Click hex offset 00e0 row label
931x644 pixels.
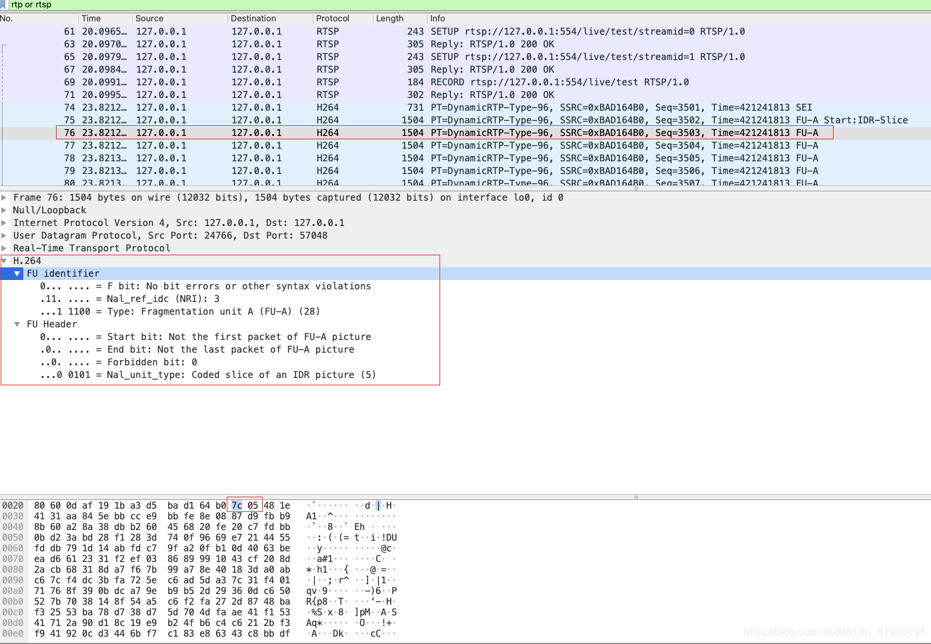tap(13, 633)
